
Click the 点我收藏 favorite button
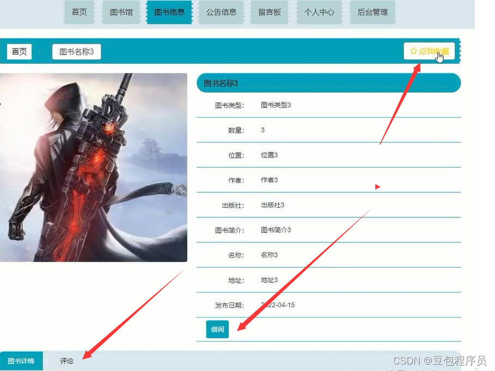(430, 51)
